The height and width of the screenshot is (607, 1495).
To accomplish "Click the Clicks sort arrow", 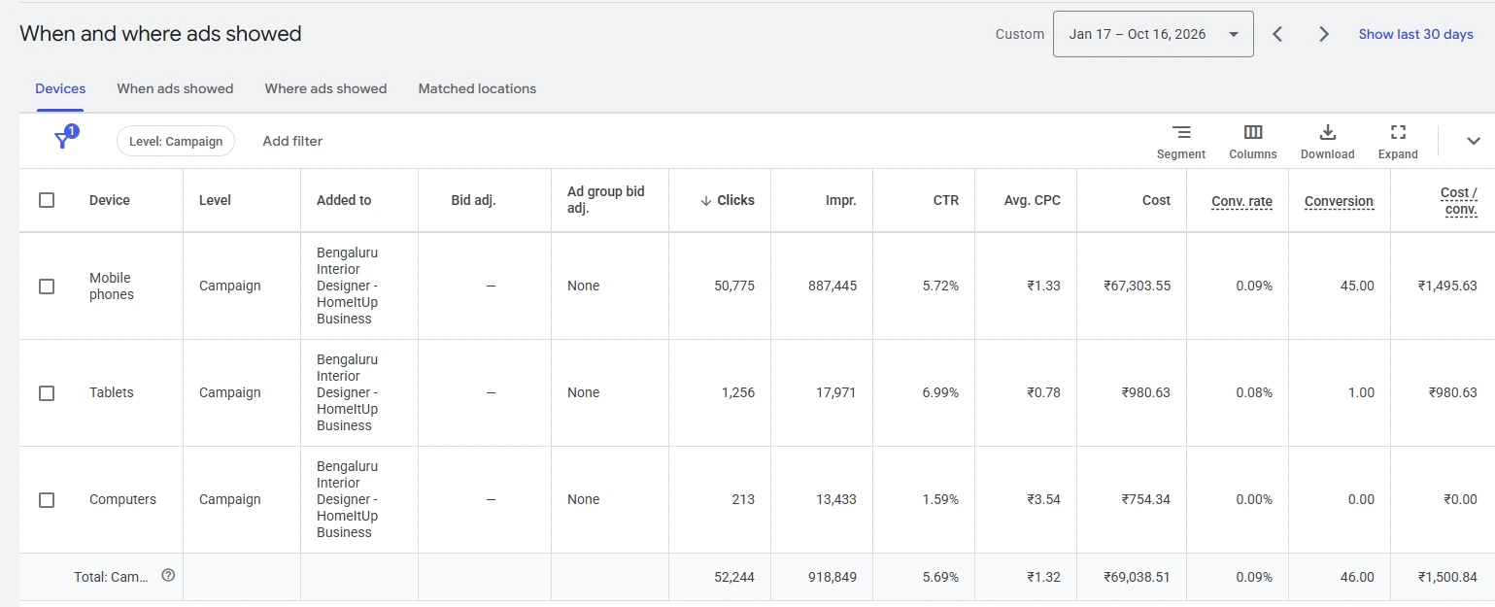I will pyautogui.click(x=706, y=200).
